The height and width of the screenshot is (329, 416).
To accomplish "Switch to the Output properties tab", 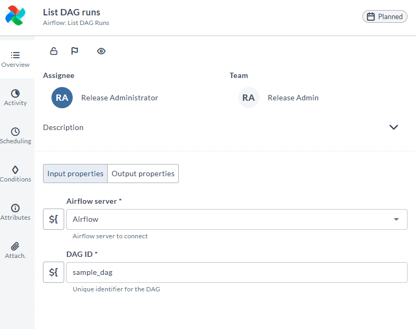I will tap(143, 174).
